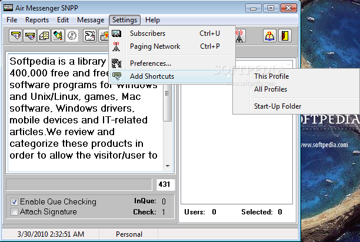Click the Air Messenger SNPP title bar app icon

8,8
